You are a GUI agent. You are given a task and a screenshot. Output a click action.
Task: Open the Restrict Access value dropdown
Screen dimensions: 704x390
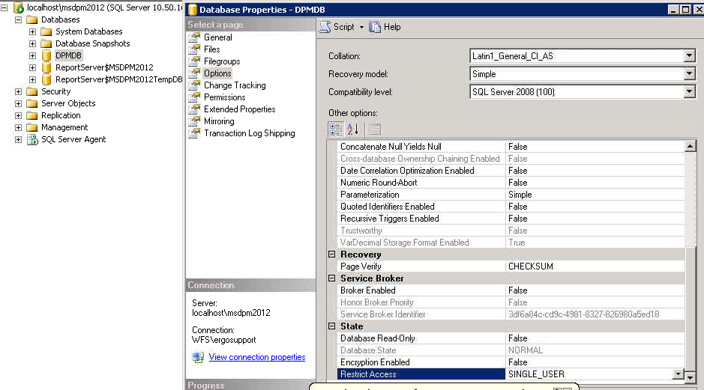678,374
